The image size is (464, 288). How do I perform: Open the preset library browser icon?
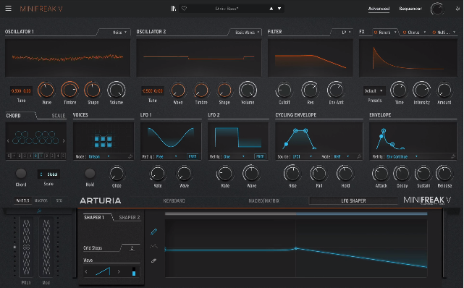(x=173, y=9)
